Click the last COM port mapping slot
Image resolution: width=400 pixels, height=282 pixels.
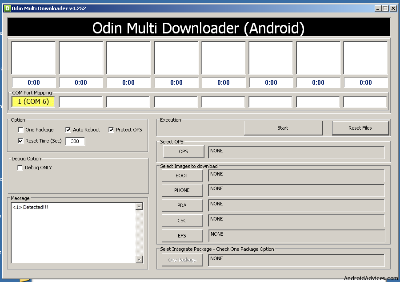coord(365,102)
